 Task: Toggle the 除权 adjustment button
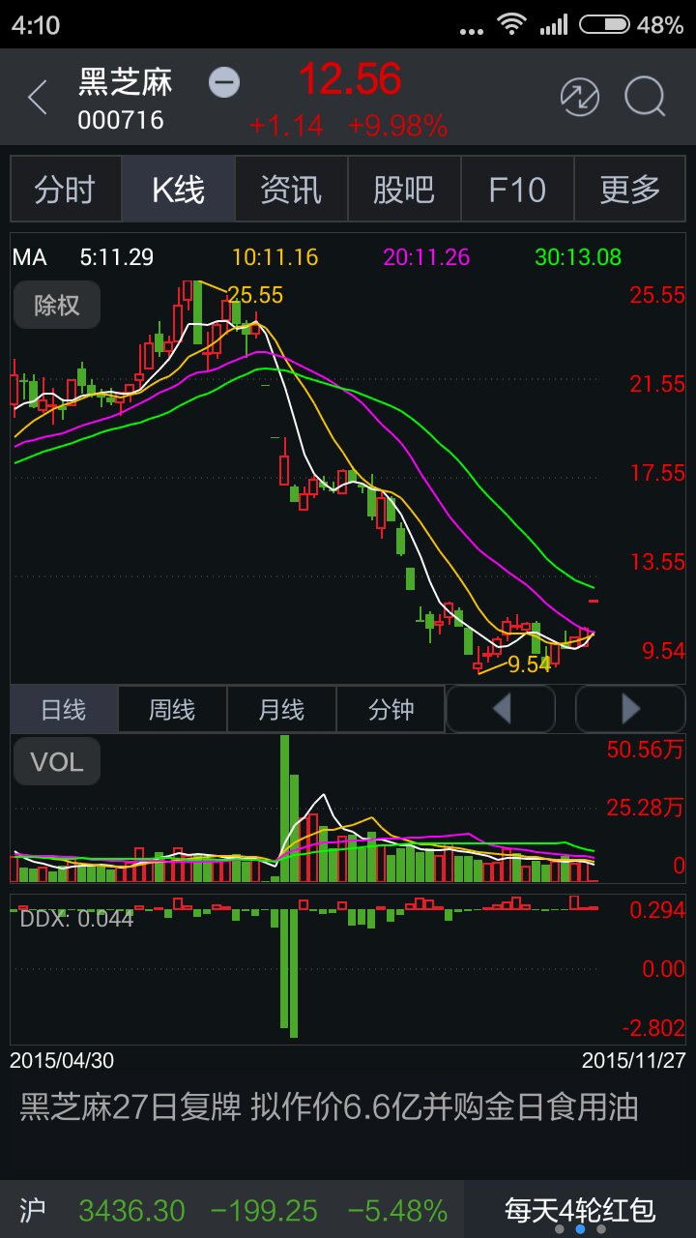pyautogui.click(x=56, y=306)
